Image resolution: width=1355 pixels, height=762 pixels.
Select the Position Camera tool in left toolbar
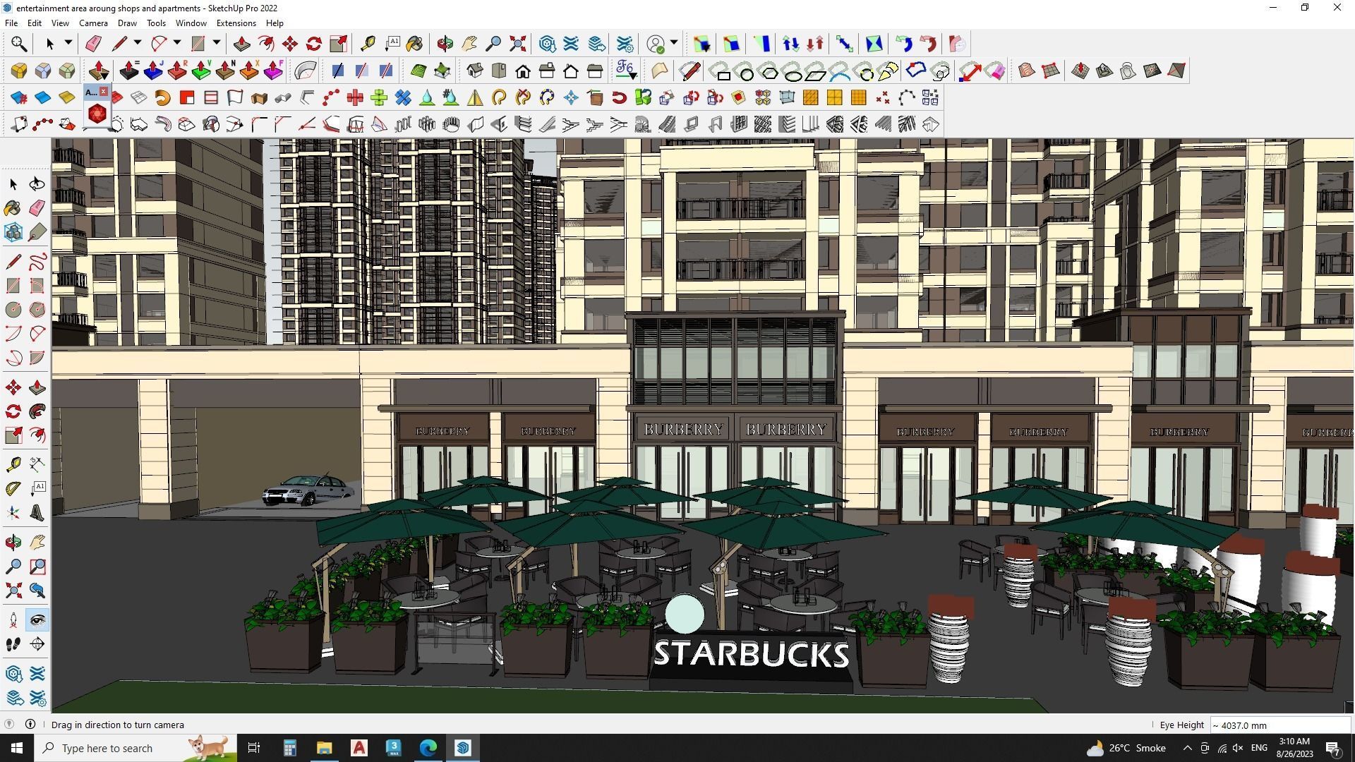13,620
